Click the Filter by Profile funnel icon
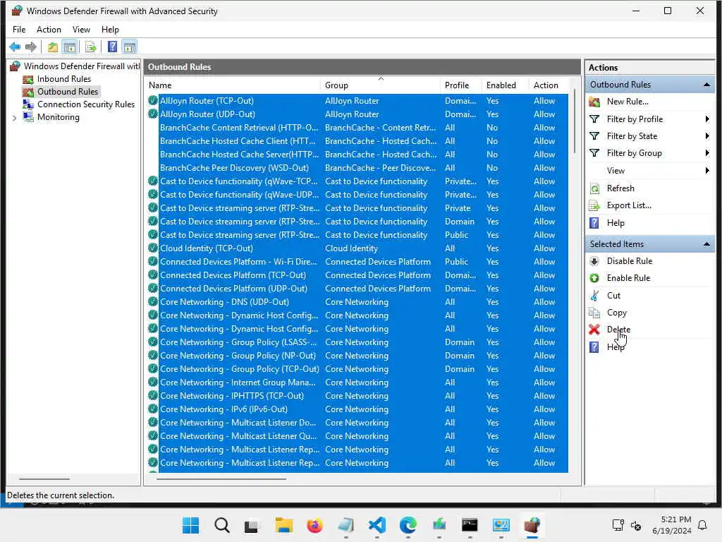This screenshot has width=722, height=542. [594, 119]
